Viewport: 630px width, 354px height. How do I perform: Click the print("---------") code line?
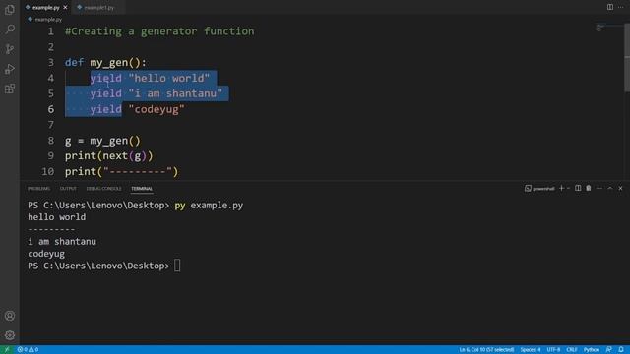point(121,171)
